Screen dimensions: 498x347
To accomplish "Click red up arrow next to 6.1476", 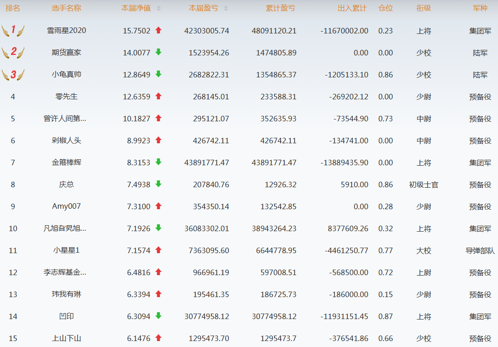I will point(159,338).
